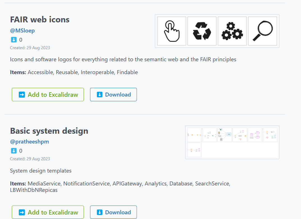
Task: Click first system design diagram thumbnail
Action: click(194, 135)
